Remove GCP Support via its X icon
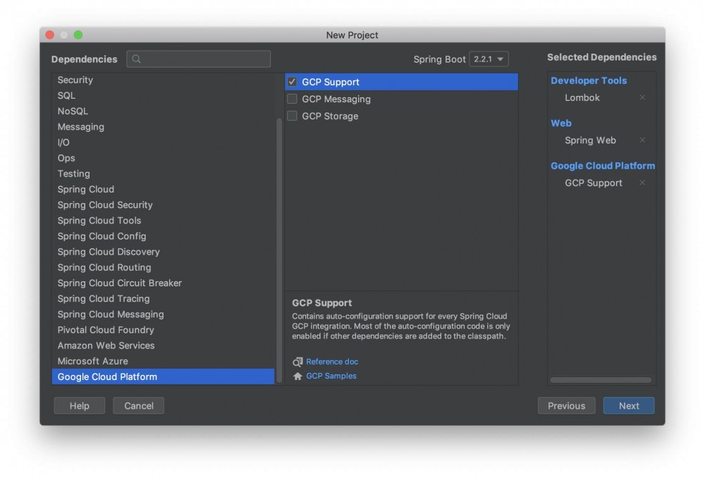This screenshot has height=478, width=705. pyautogui.click(x=642, y=183)
